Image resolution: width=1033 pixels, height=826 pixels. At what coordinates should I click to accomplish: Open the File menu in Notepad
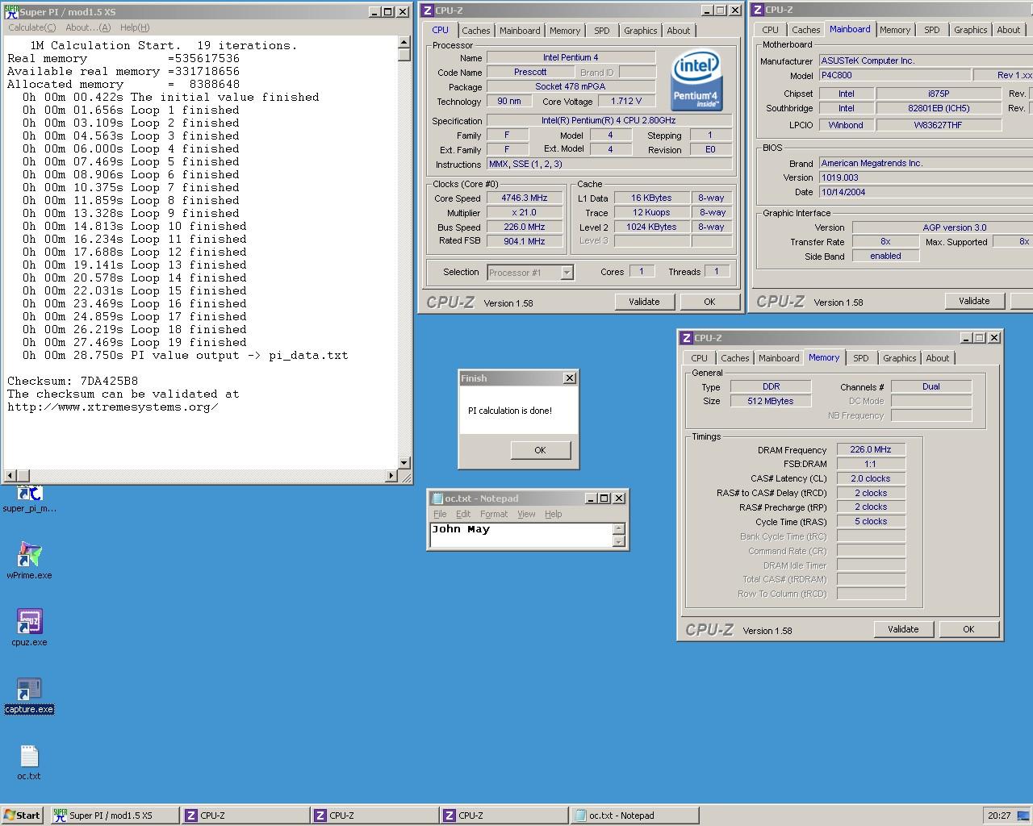[440, 514]
